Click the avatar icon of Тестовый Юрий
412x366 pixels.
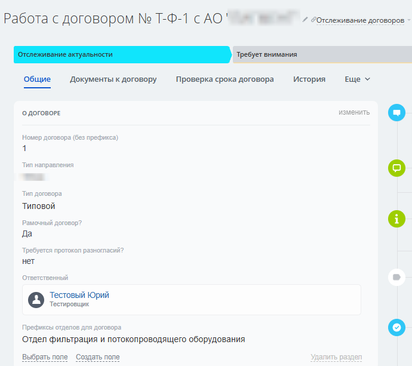pos(36,300)
